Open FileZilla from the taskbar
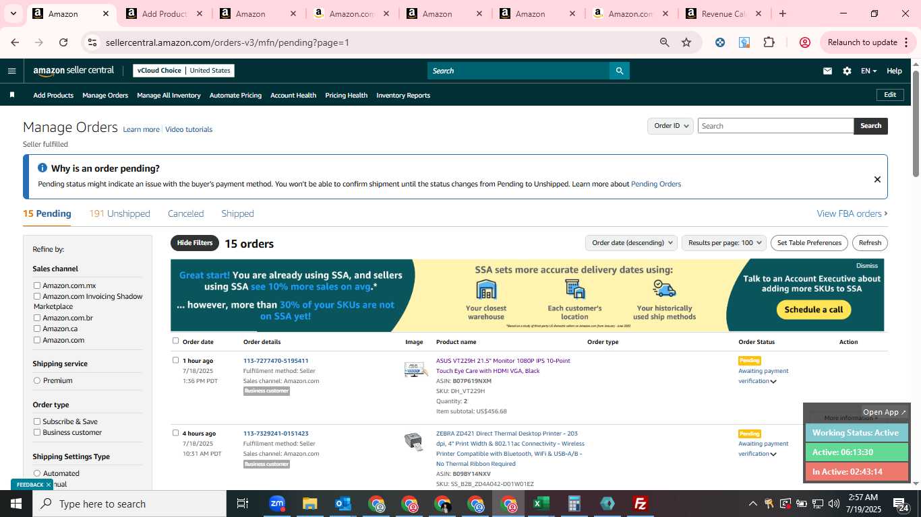The image size is (921, 517). click(x=641, y=504)
